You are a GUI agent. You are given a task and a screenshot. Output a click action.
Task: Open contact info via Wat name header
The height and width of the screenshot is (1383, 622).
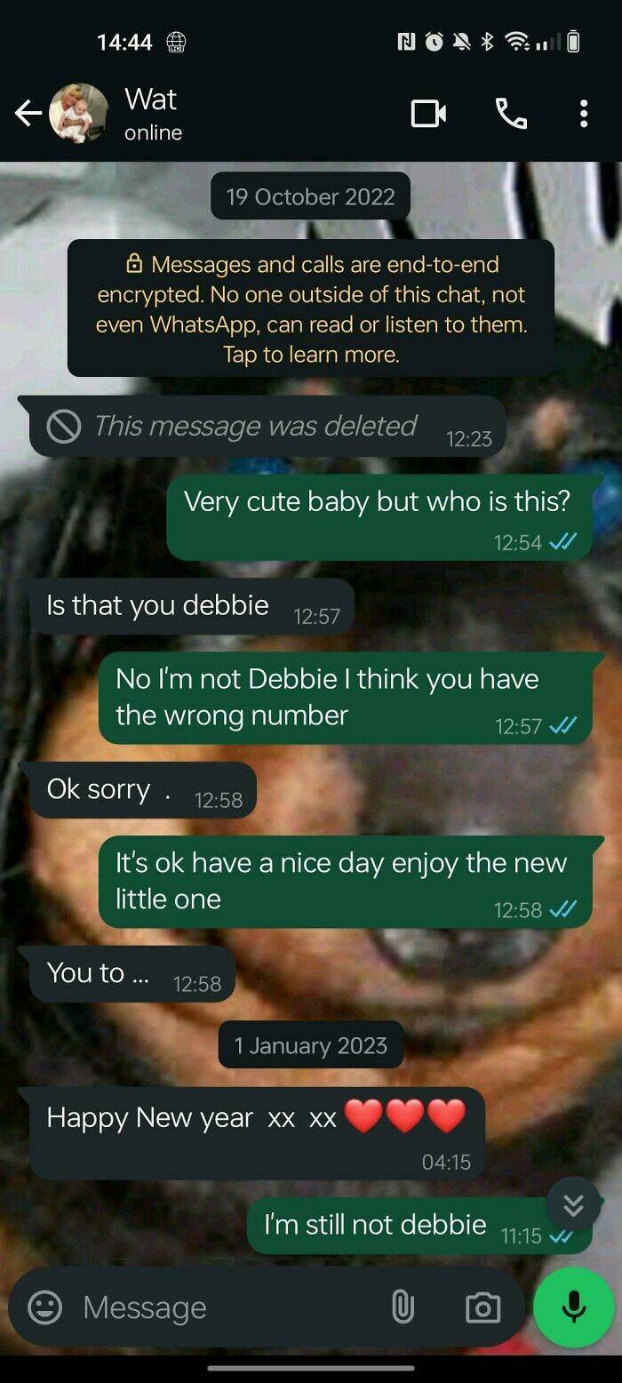pos(153,113)
